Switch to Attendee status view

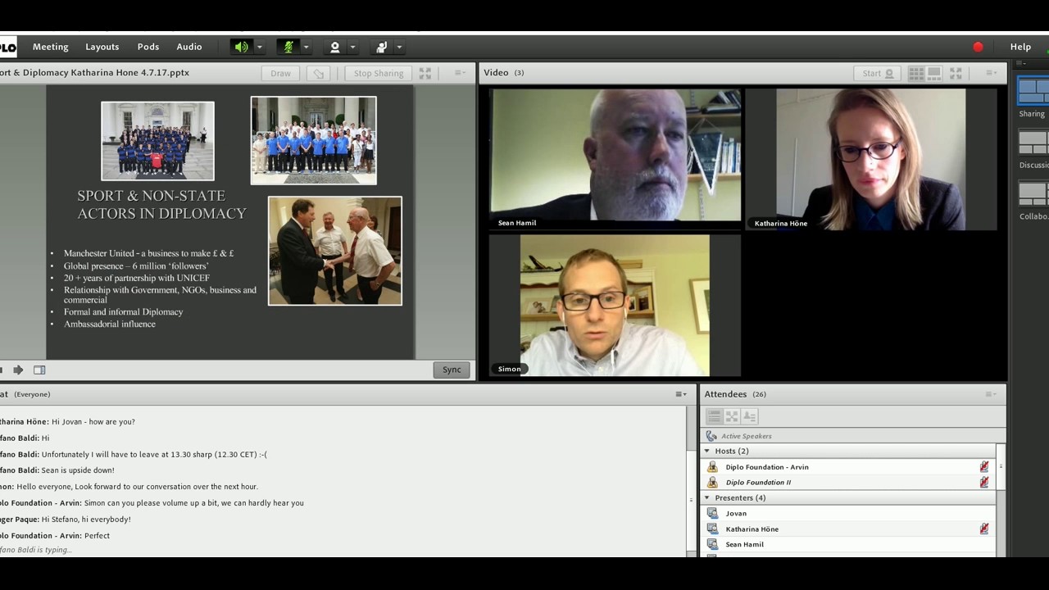click(x=749, y=416)
